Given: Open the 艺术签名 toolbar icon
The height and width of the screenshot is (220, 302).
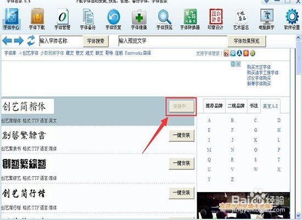Looking at the screenshot, I should pos(241,19).
